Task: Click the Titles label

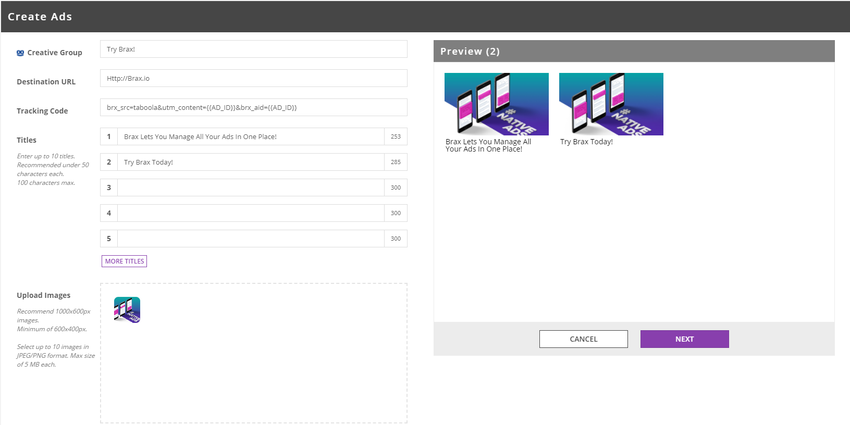Action: tap(27, 140)
